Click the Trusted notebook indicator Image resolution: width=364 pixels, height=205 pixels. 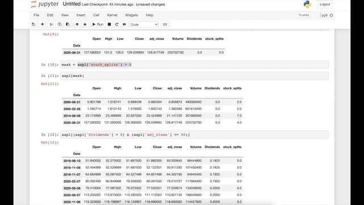[x=304, y=15]
